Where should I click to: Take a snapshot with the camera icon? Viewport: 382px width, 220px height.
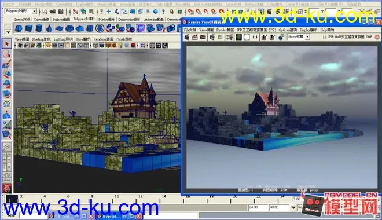[203, 37]
